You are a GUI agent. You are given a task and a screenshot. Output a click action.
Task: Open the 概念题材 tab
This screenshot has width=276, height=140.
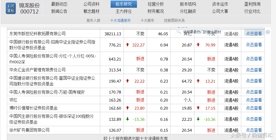click(91, 11)
